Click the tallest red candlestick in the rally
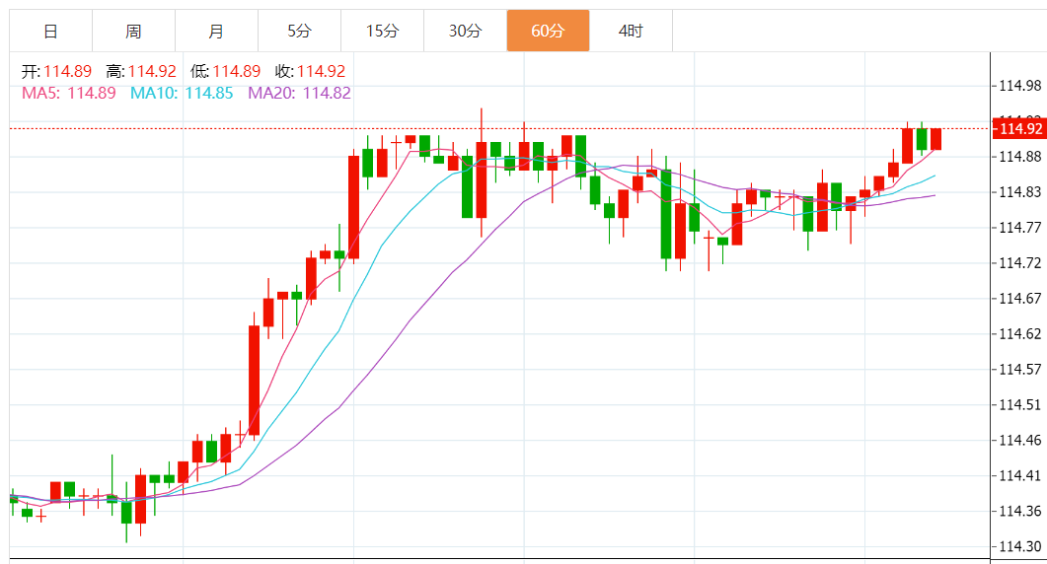Screen dimensions: 1047x564 click(x=255, y=379)
